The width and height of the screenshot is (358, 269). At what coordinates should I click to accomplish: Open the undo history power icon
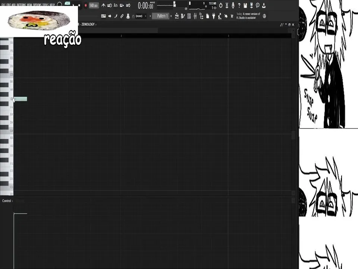point(220,5)
